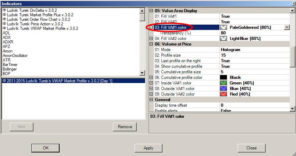Click the 01: Mode property label
Image resolution: width=296 pixels, height=156 pixels.
(x=162, y=50)
